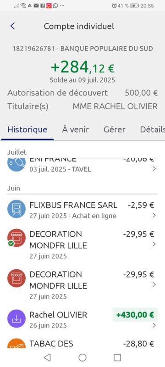165x367 pixels.
Task: Tap the recent apps square button
Action: 117,357
